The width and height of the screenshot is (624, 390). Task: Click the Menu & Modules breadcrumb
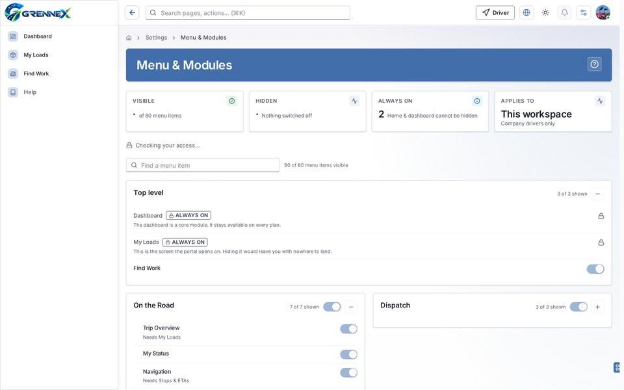click(x=203, y=38)
